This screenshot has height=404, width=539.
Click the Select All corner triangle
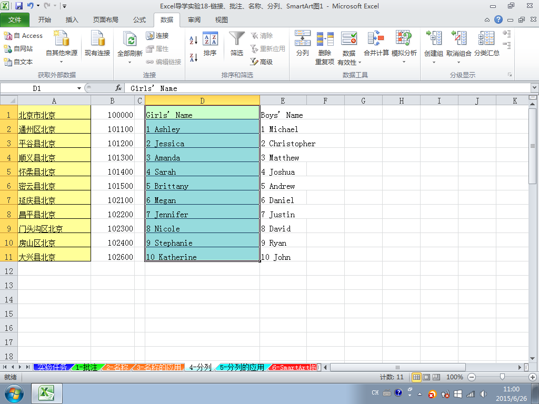tap(9, 100)
